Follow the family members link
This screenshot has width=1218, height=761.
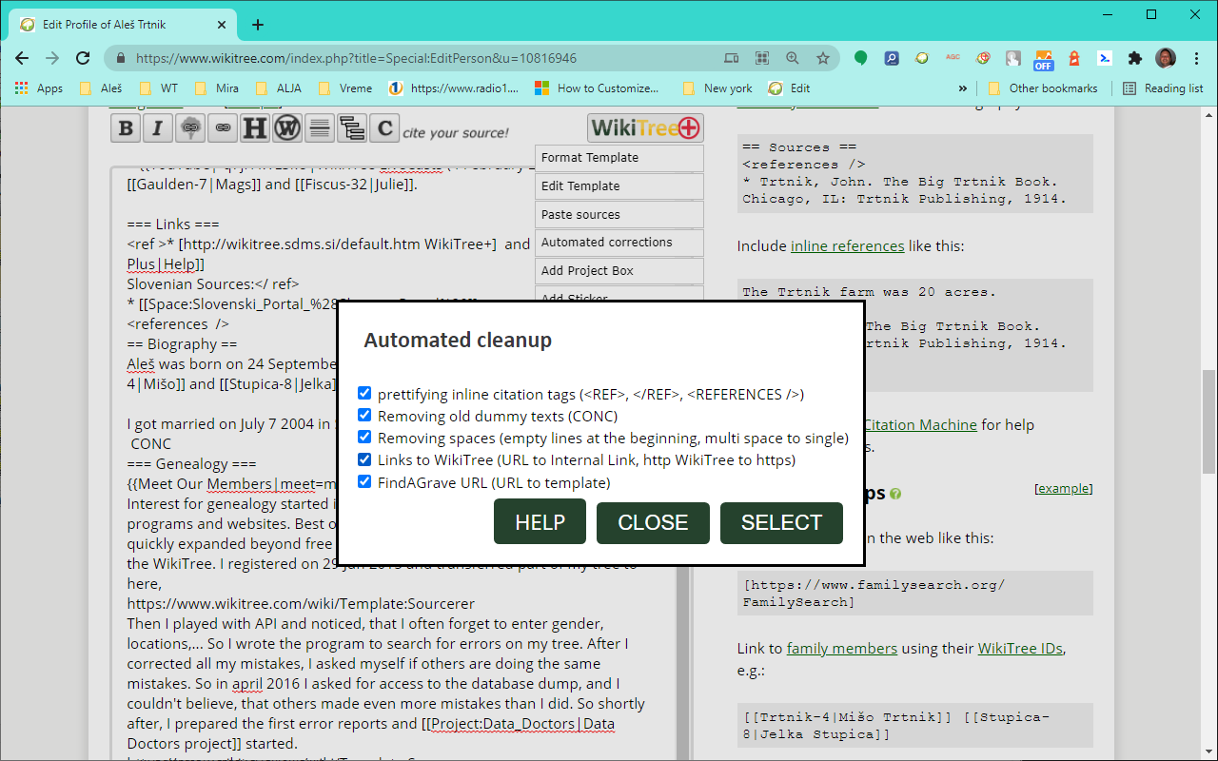click(x=841, y=648)
